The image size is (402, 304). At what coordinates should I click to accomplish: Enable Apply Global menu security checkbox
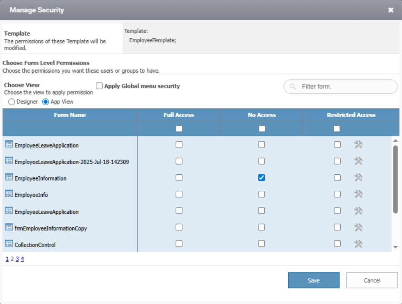click(x=99, y=86)
